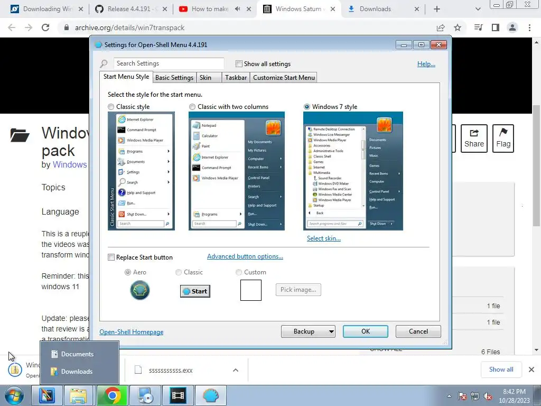Select Classic with two columns option
Screen dimensions: 541x406
click(192, 107)
